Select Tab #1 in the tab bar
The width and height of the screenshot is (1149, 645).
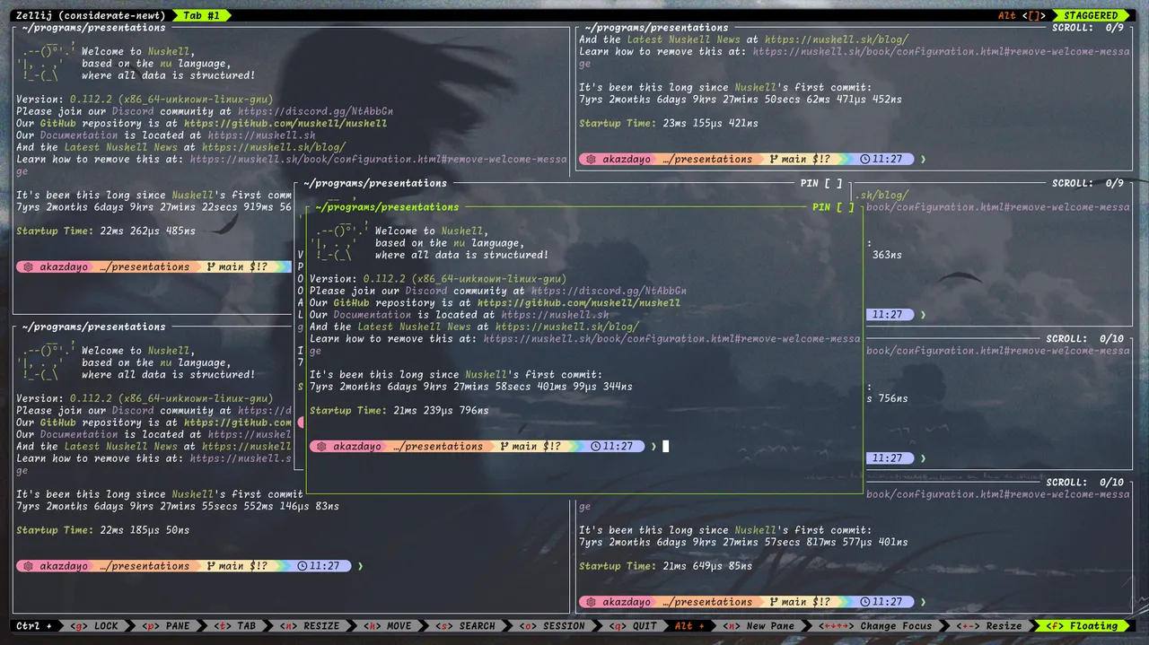pyautogui.click(x=201, y=15)
